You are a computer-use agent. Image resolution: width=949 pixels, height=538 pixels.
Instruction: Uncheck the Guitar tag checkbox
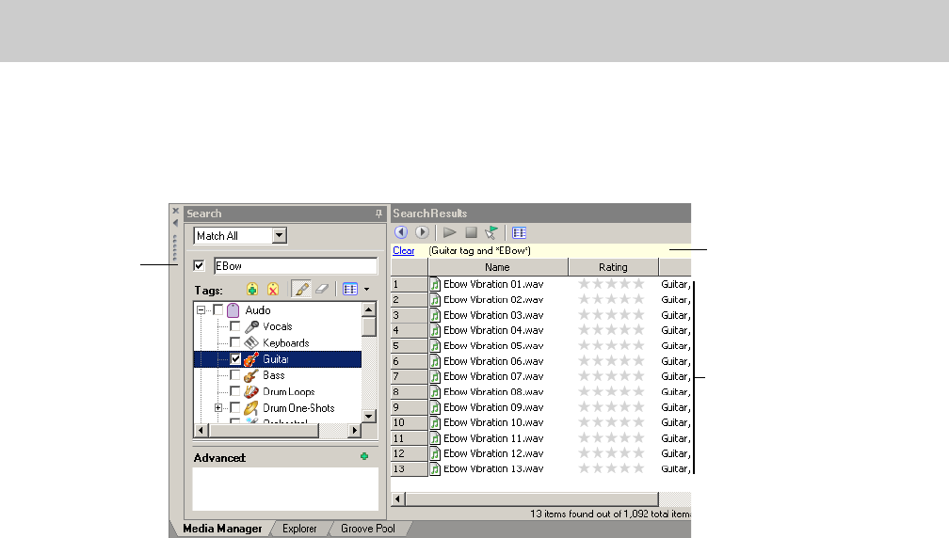[235, 359]
